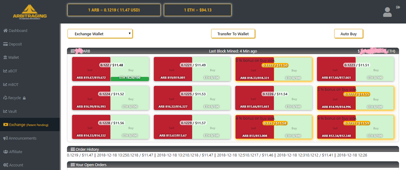Click the logout icon at top right
This screenshot has width=406, height=170.
point(398,7)
